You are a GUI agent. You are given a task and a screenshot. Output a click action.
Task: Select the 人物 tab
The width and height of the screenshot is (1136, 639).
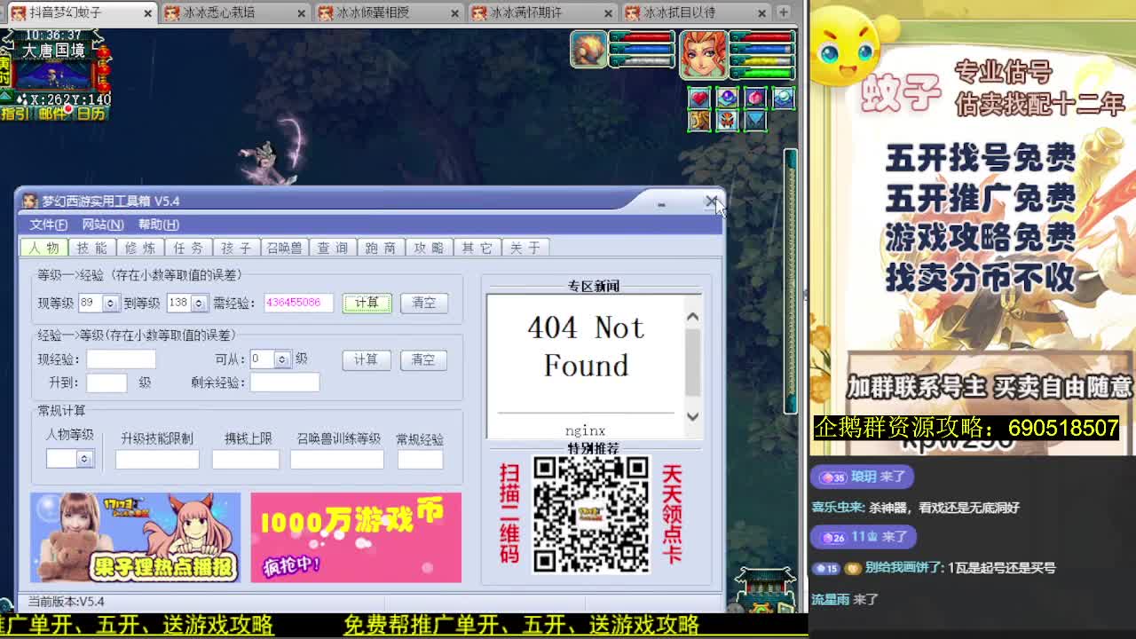click(x=44, y=248)
